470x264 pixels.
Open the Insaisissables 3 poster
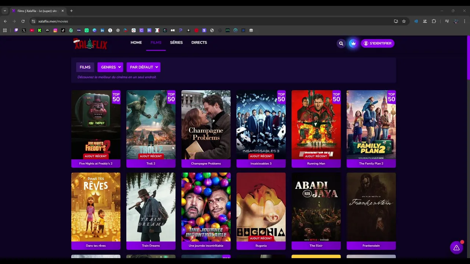click(261, 125)
